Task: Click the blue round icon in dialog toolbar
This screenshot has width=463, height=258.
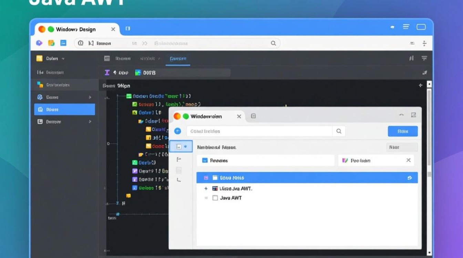Action: click(177, 131)
